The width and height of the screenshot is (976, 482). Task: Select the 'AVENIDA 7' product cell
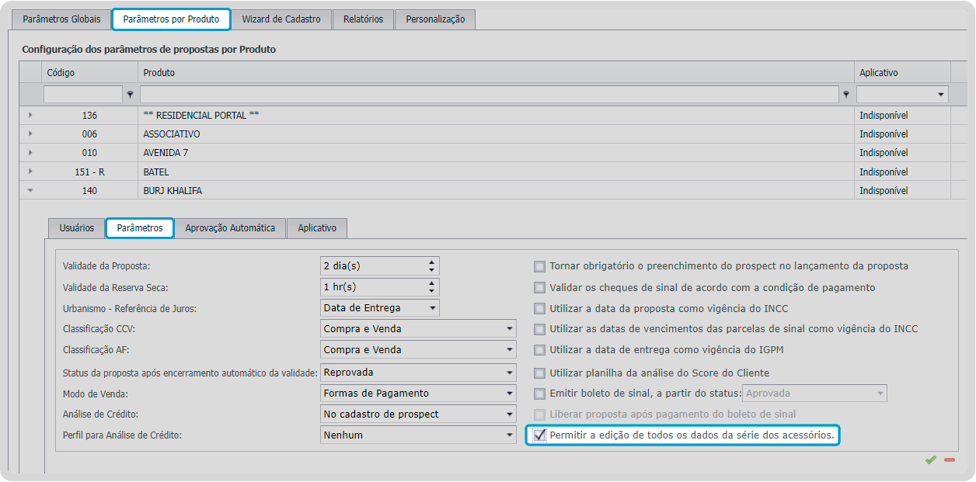(x=497, y=153)
